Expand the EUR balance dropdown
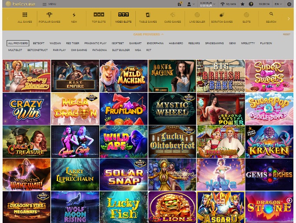 (207, 4)
